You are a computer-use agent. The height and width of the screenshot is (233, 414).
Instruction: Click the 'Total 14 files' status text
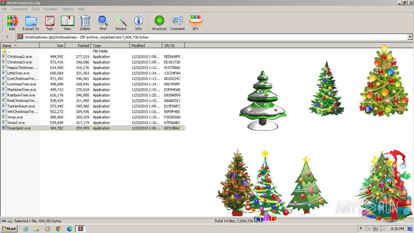point(239,221)
